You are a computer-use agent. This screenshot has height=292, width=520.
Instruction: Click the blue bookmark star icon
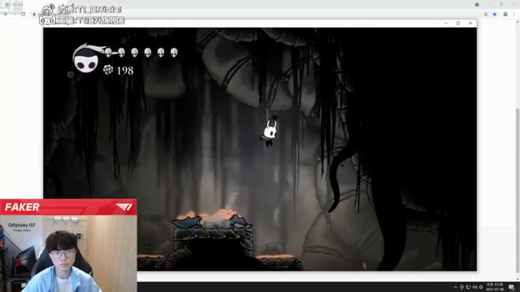pos(495,15)
